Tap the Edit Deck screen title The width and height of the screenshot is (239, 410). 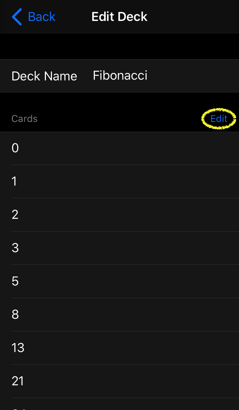119,17
